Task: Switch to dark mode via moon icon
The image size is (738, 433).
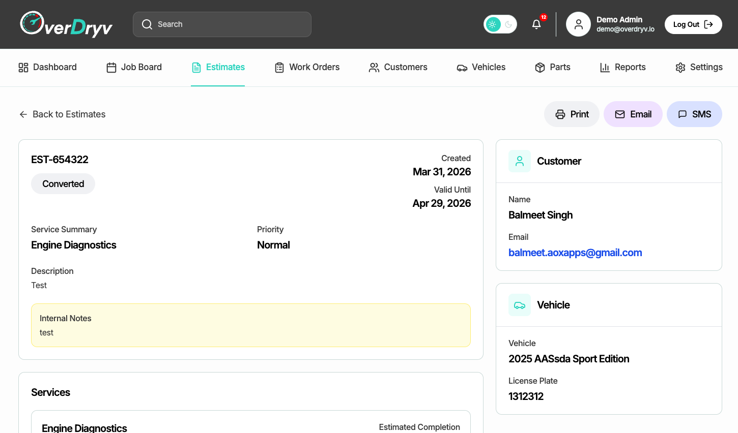Action: (508, 24)
